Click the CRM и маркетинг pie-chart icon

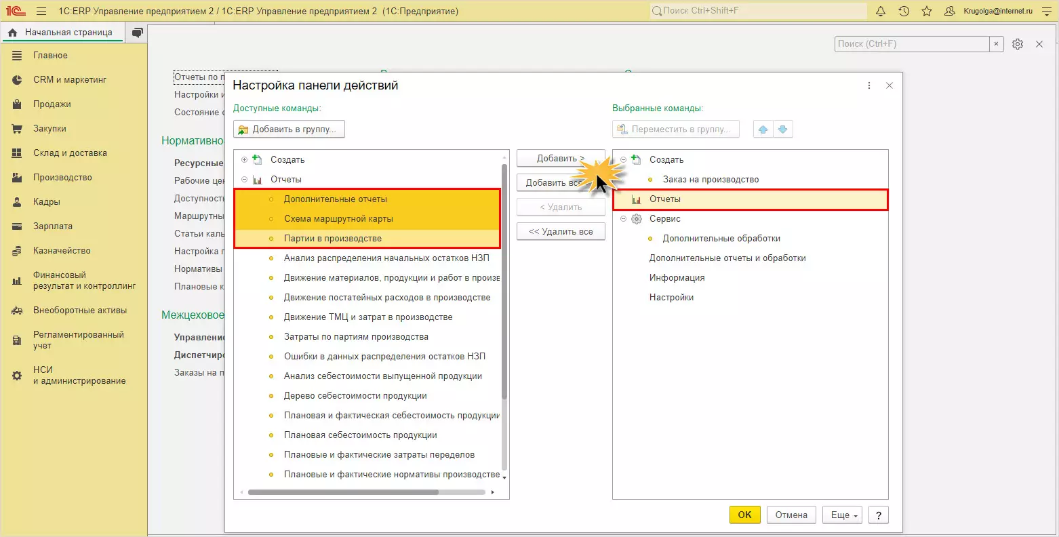pos(17,80)
